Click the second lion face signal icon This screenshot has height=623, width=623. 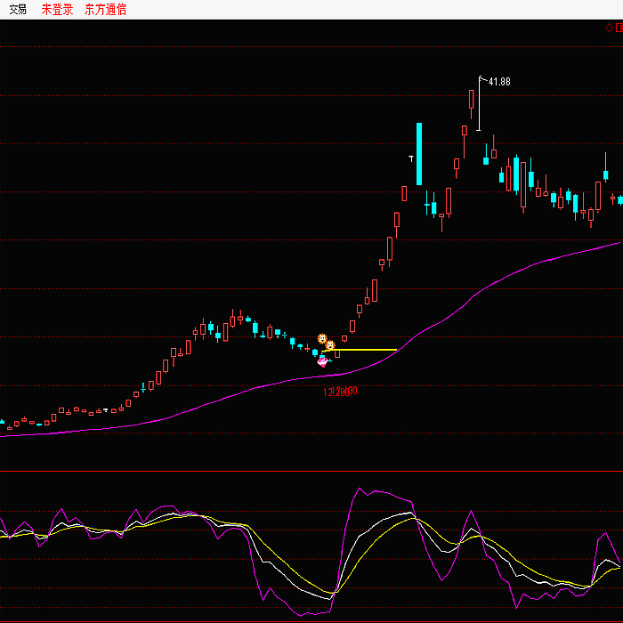click(x=330, y=345)
